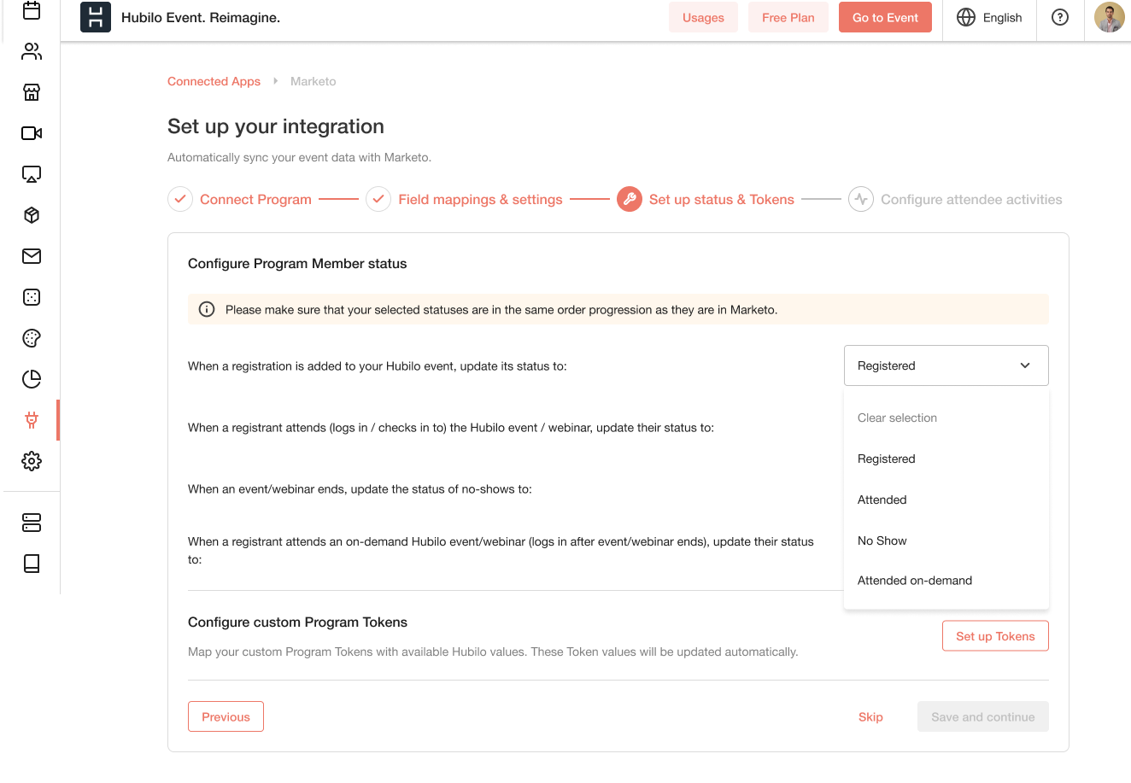The width and height of the screenshot is (1131, 783).
Task: Open the exhibitor storefront section from sidebar
Action: (x=32, y=92)
